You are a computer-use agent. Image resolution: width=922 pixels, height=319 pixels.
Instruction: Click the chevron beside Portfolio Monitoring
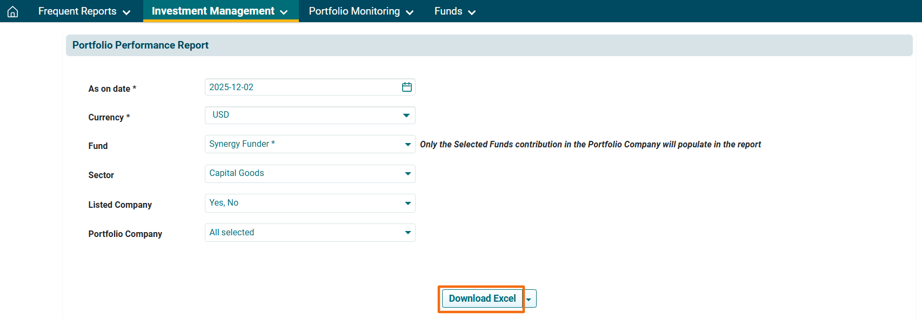410,12
